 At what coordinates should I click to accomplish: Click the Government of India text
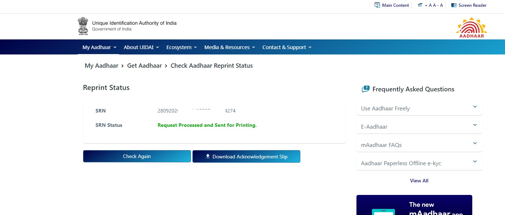click(x=112, y=29)
